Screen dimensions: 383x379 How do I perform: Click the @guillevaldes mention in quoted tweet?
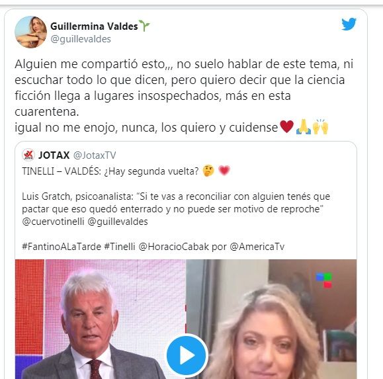118,222
